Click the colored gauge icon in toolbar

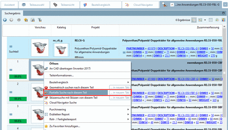(x=217, y=20)
